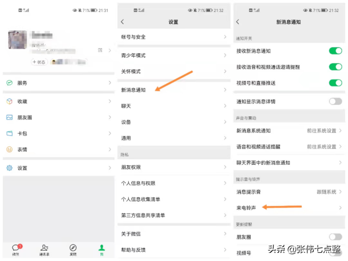Turn off 接收语音和视频通话邀请提醒 switch
The height and width of the screenshot is (261, 348).
tap(335, 67)
